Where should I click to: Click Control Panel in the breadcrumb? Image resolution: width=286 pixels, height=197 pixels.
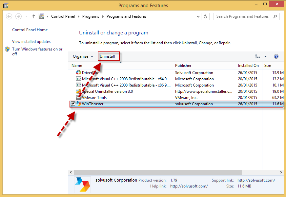click(63, 16)
